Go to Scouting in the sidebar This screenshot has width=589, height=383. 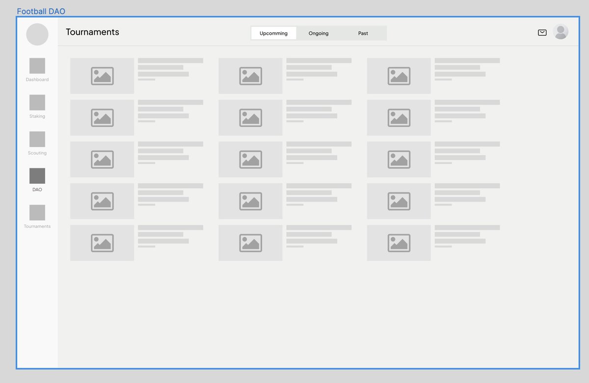[37, 143]
